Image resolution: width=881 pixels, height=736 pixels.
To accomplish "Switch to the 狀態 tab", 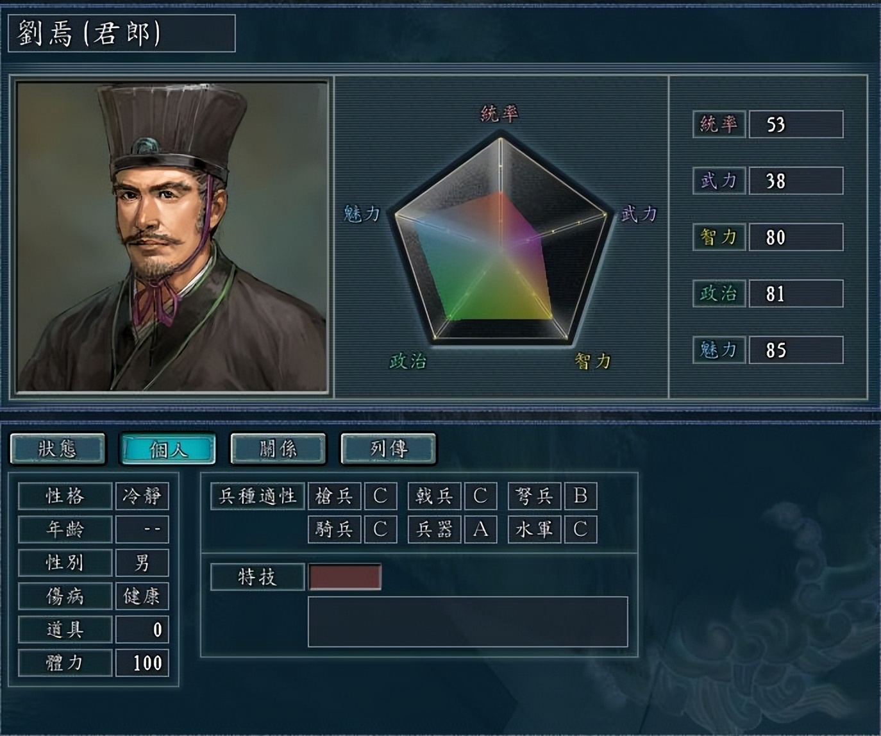I will (x=58, y=449).
